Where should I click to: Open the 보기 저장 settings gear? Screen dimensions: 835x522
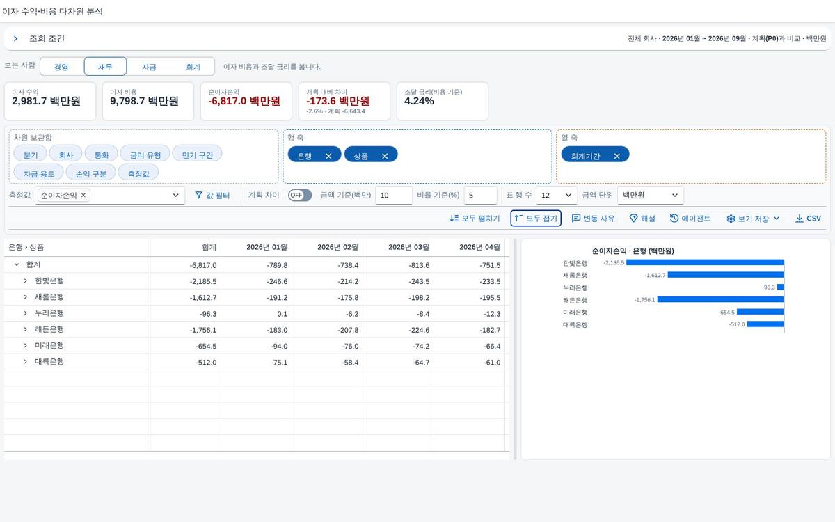point(731,219)
